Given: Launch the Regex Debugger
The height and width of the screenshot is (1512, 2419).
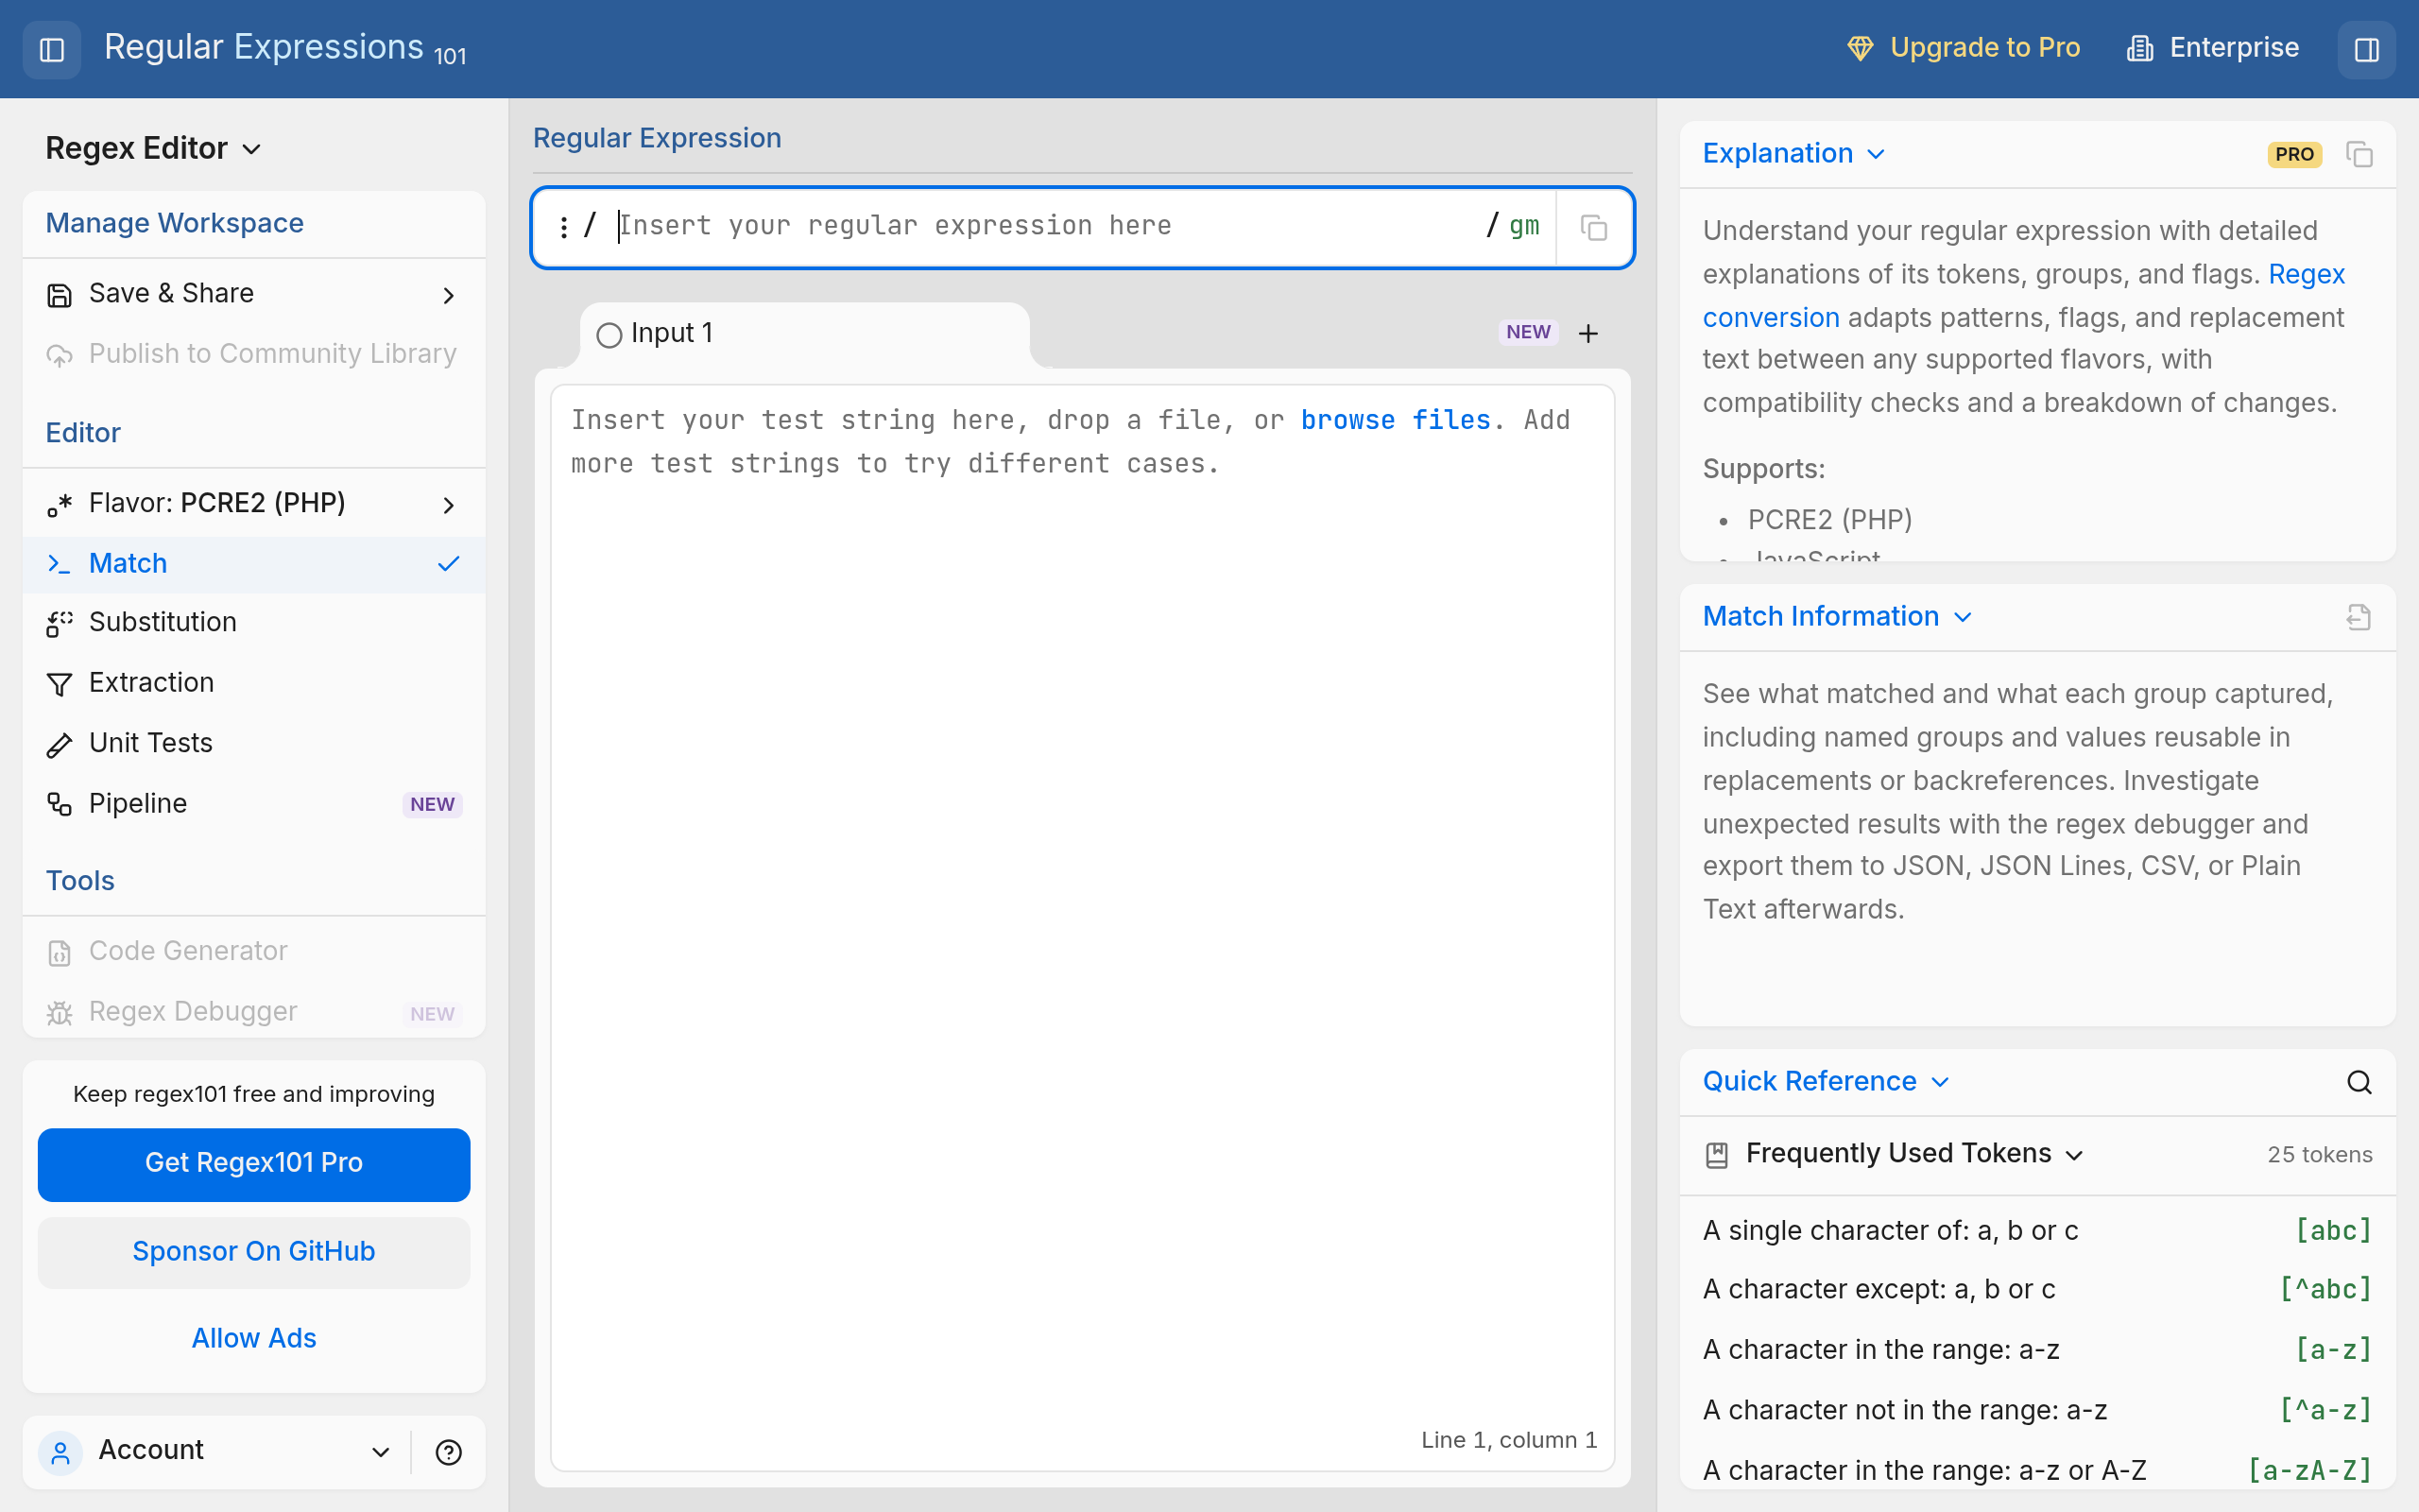Looking at the screenshot, I should coord(254,1012).
